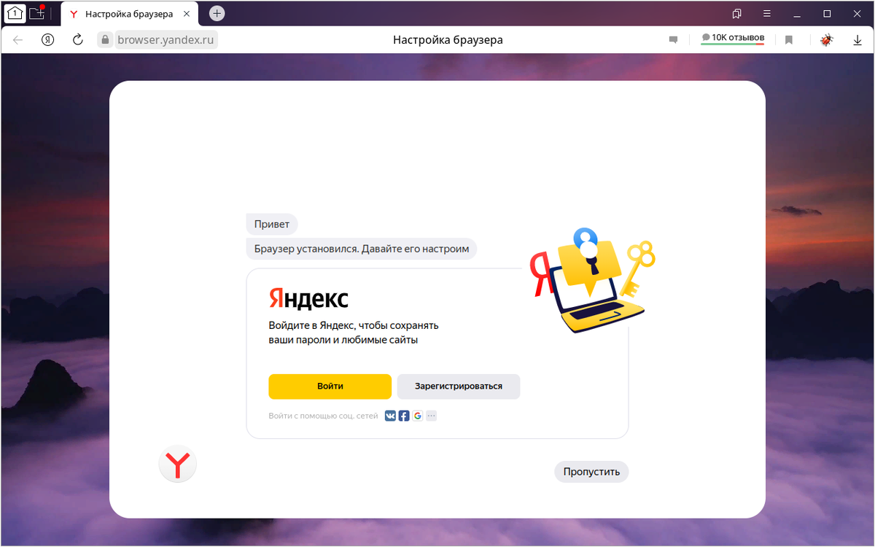The height and width of the screenshot is (547, 875).
Task: Click the Браузер установился message bubble
Action: tap(362, 249)
